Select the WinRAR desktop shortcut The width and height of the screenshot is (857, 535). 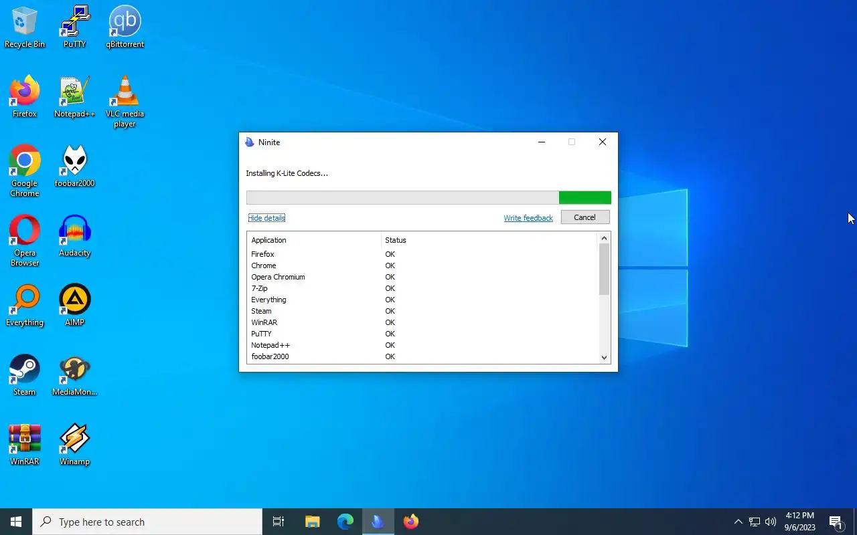pos(25,445)
